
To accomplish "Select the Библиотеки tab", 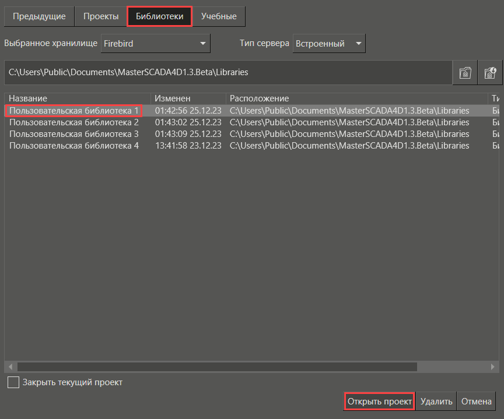I will coord(159,16).
